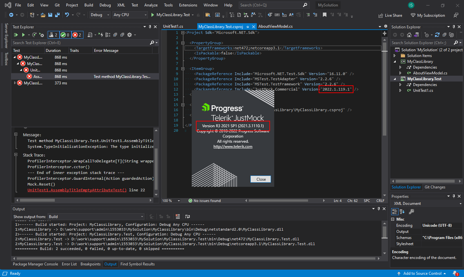Viewport: 464px width, 277px height.
Task: Click Solution Explorer Home icon
Action: 409,35
